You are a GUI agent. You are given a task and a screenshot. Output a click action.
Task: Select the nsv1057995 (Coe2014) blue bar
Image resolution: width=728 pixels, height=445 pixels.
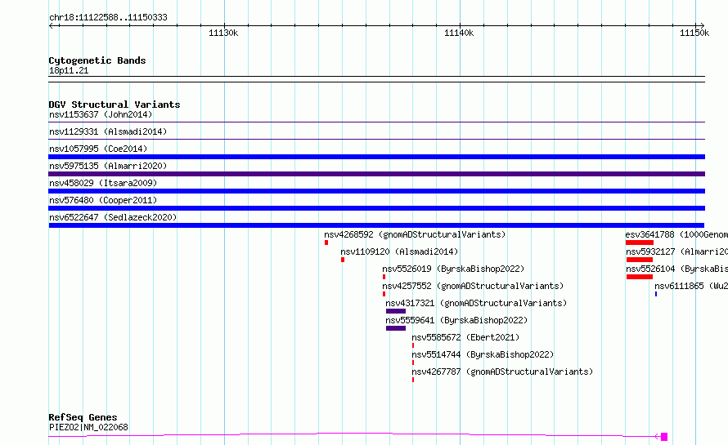(376, 157)
